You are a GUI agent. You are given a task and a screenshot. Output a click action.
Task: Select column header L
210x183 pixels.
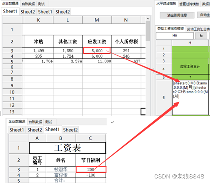68,20
